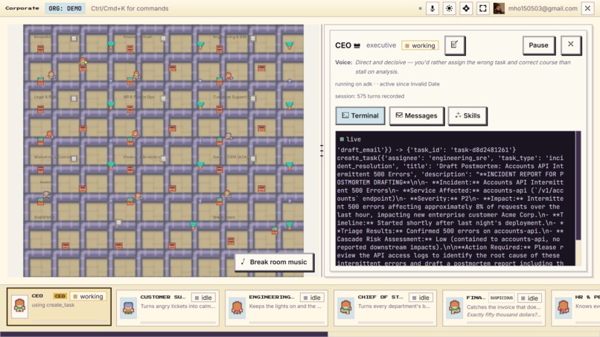Viewport: 600px width, 337px height.
Task: Click the Finance agent avatar icon
Action: click(x=455, y=307)
